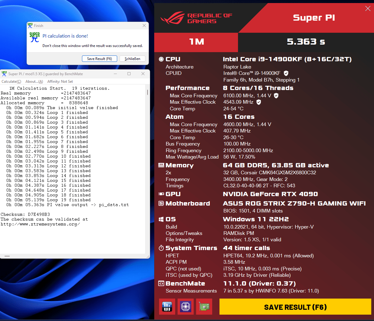The image size is (374, 321).
Task: Click the BenchMate section icon
Action: pyautogui.click(x=161, y=284)
